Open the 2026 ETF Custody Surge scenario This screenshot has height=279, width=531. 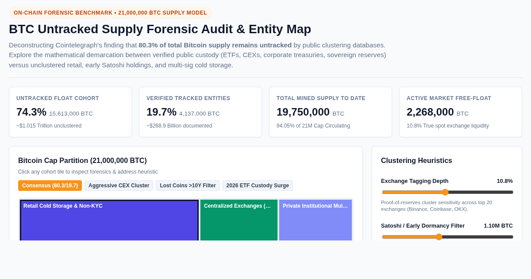(258, 186)
